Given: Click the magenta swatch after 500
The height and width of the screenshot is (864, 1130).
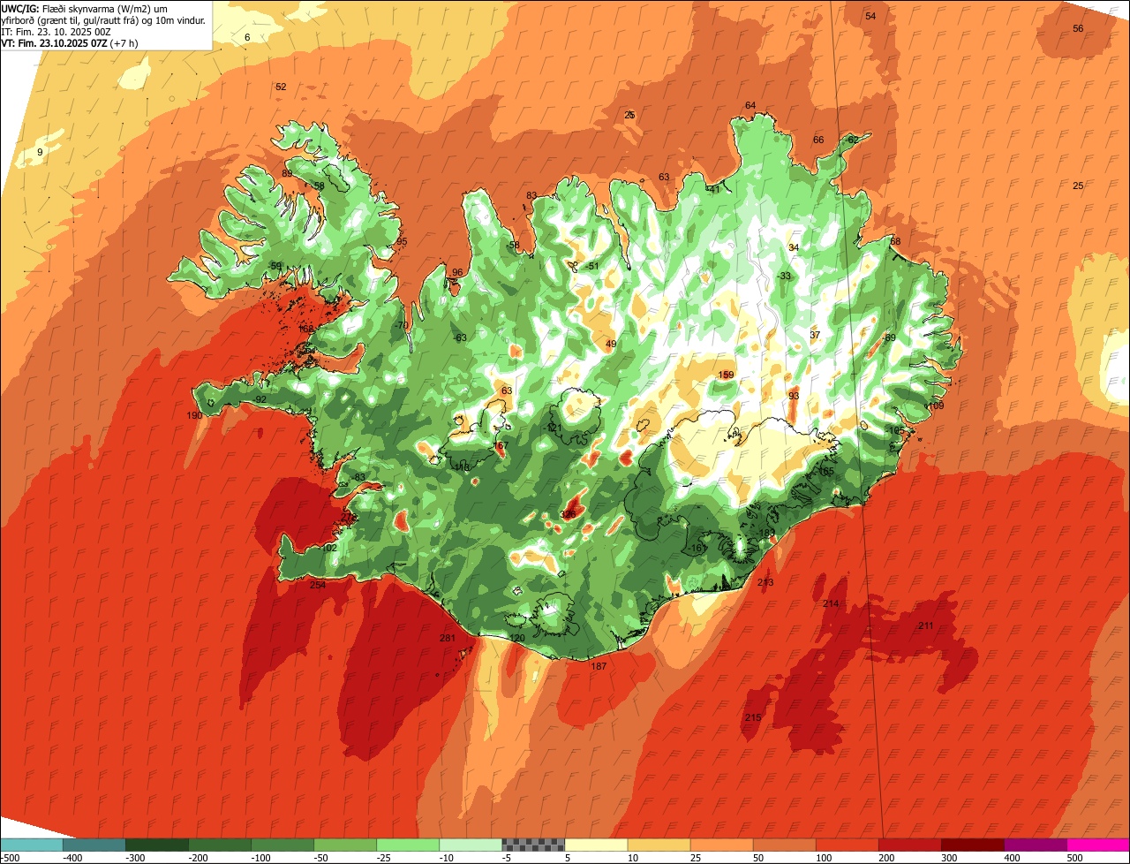Looking at the screenshot, I should tap(1098, 845).
